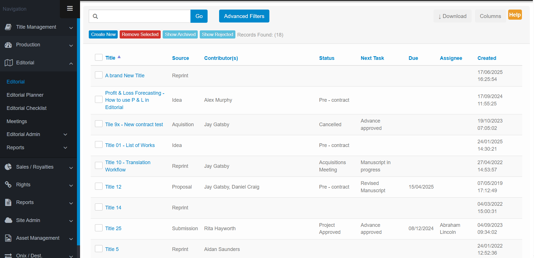Viewport: 534px width, 258px height.
Task: Click the Title Management book icon
Action: [x=8, y=27]
